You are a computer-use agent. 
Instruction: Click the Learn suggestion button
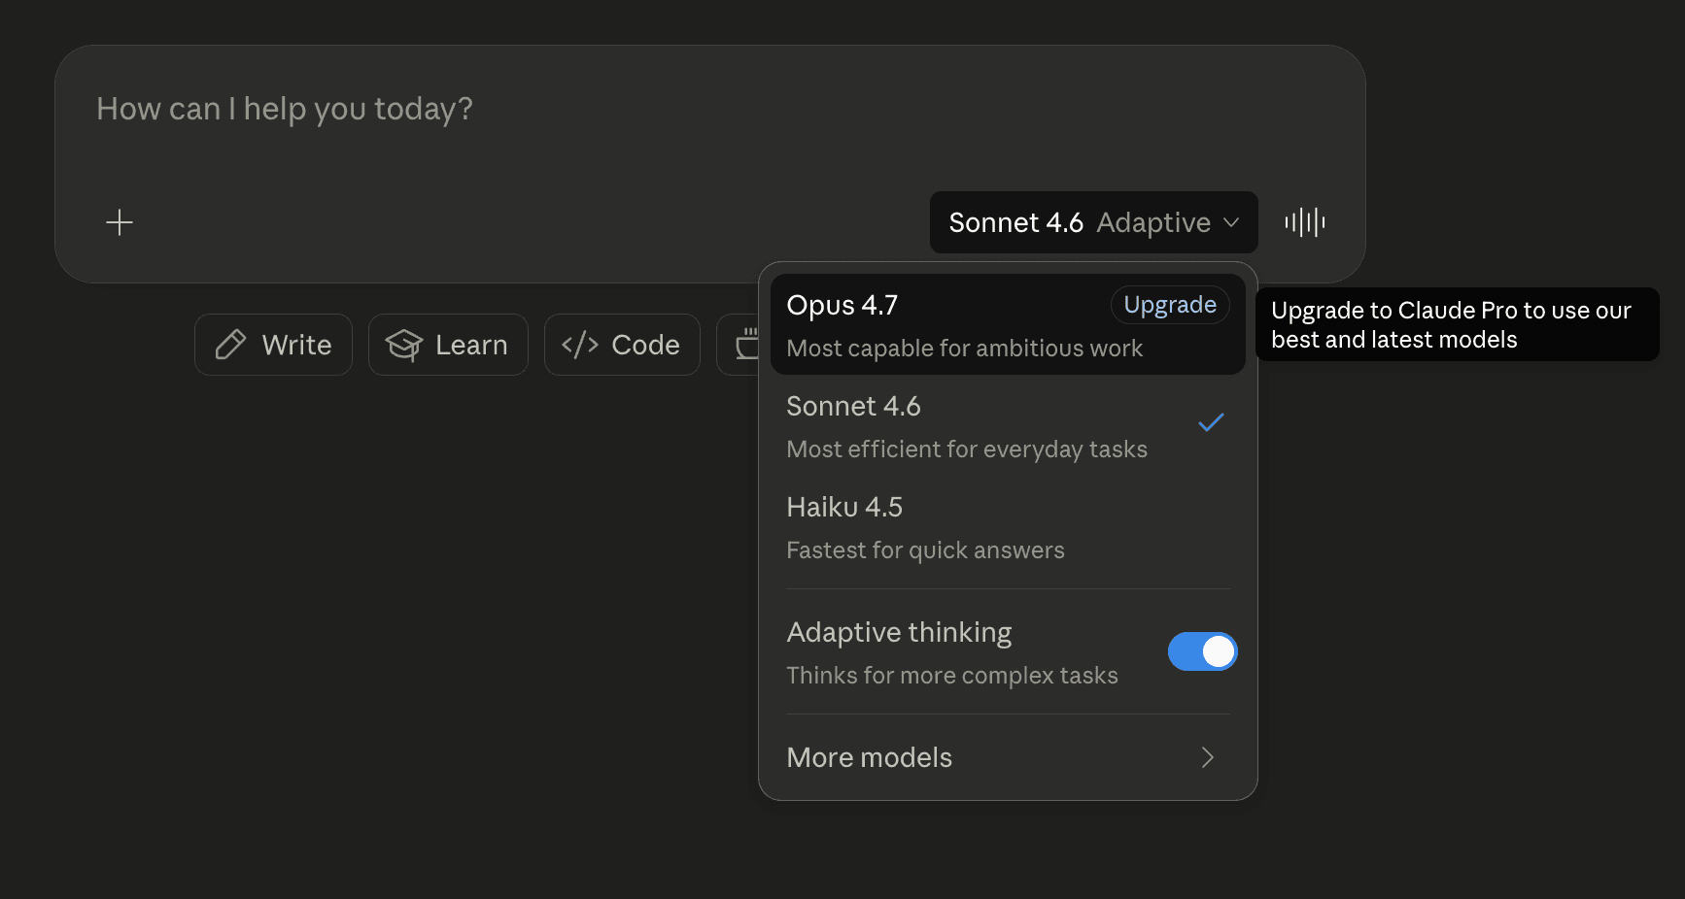click(x=448, y=345)
